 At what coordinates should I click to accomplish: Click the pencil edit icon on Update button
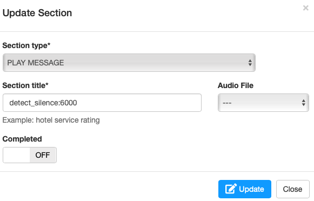tap(231, 189)
